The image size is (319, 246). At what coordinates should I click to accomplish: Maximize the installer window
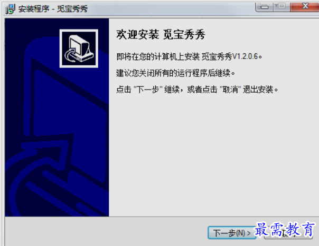tap(281, 7)
